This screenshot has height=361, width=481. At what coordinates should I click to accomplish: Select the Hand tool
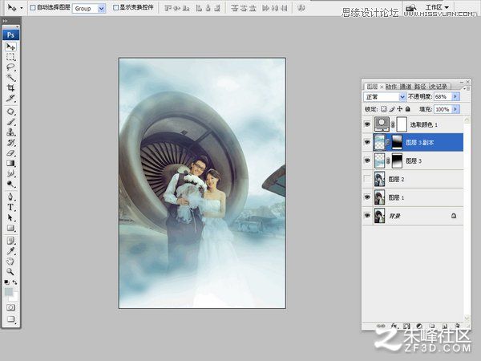[10, 262]
